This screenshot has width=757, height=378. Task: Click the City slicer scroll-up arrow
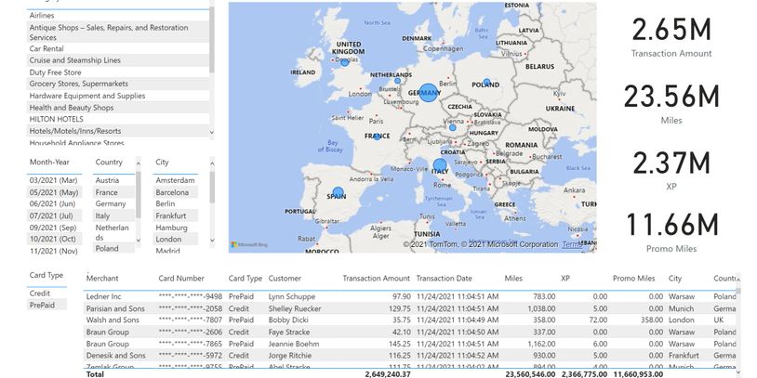pyautogui.click(x=212, y=163)
